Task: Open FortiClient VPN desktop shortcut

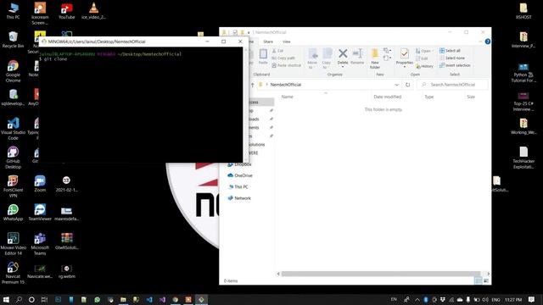Action: (x=13, y=186)
